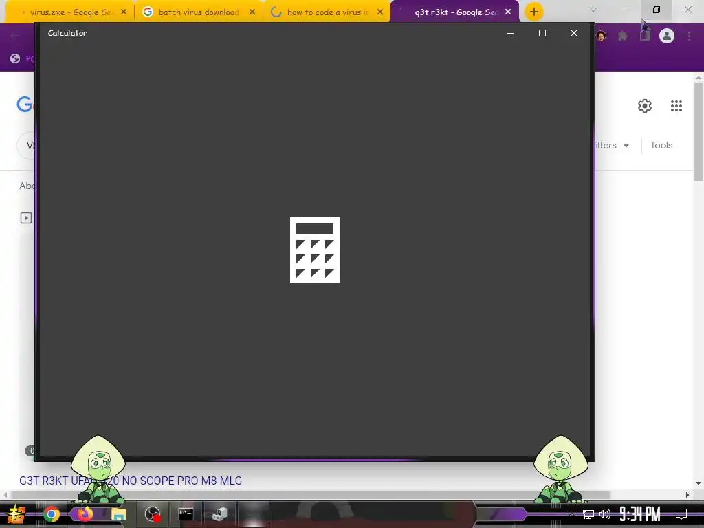Close the batch virus download tab
Viewport: 704px width, 528px height.
[x=252, y=12]
